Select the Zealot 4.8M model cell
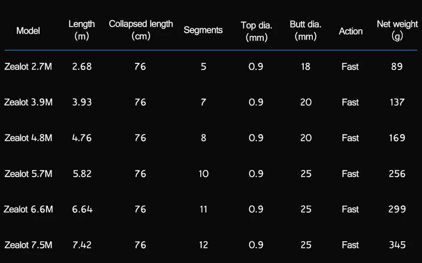The height and width of the screenshot is (263, 422). pos(28,138)
